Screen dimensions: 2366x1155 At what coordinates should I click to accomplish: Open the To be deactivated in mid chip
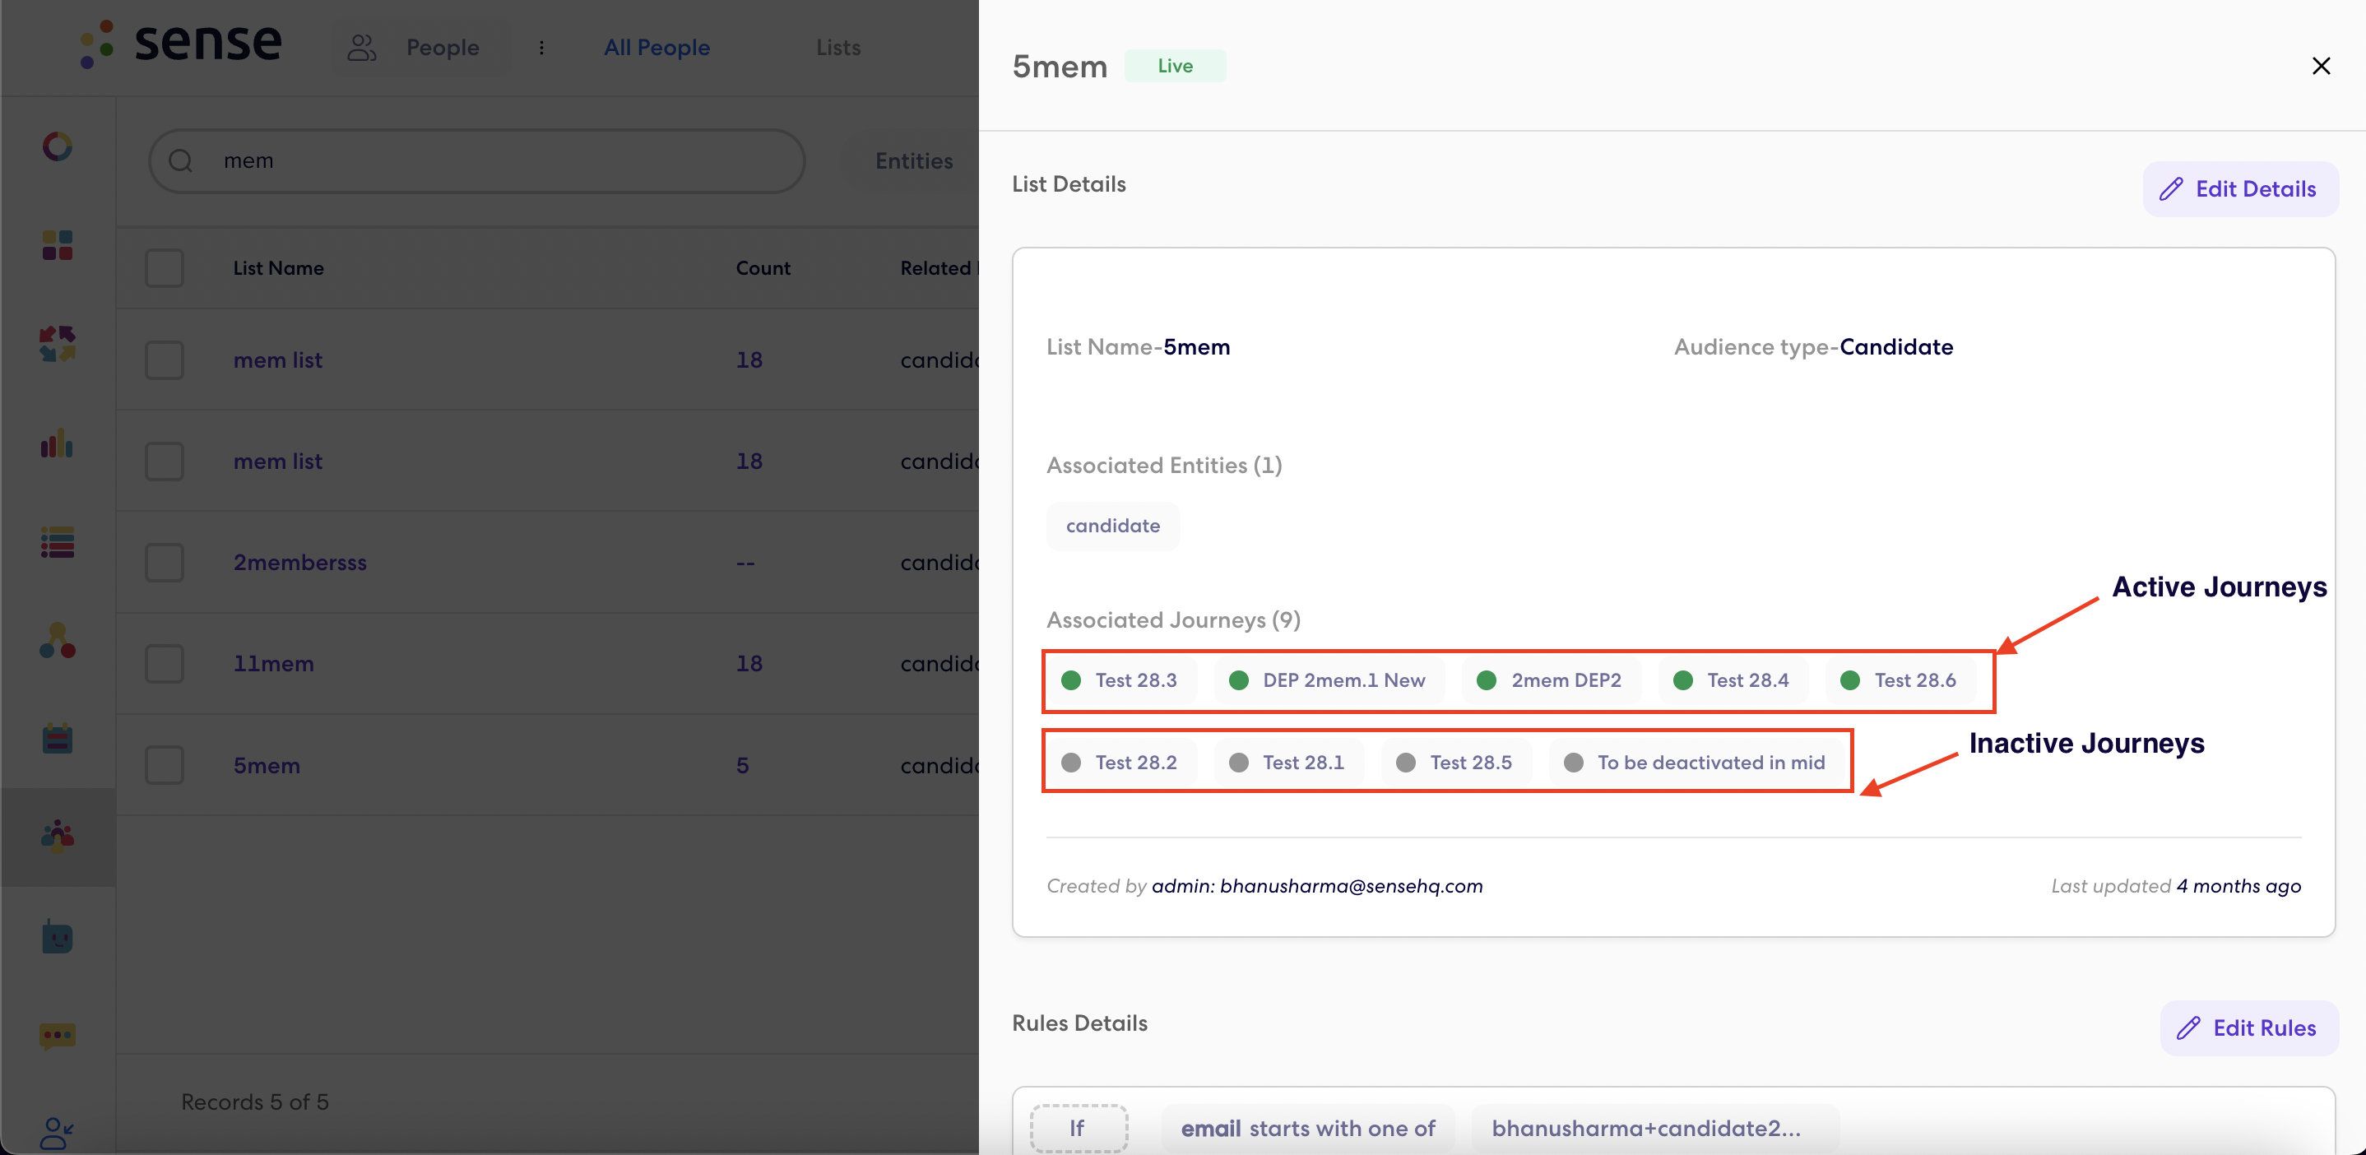pyautogui.click(x=1696, y=762)
